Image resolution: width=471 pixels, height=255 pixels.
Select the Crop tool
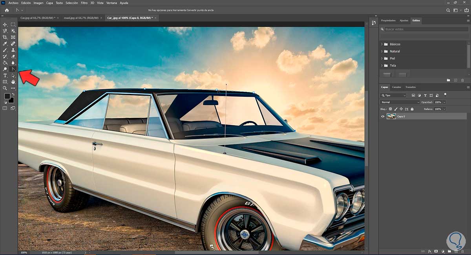(5, 37)
